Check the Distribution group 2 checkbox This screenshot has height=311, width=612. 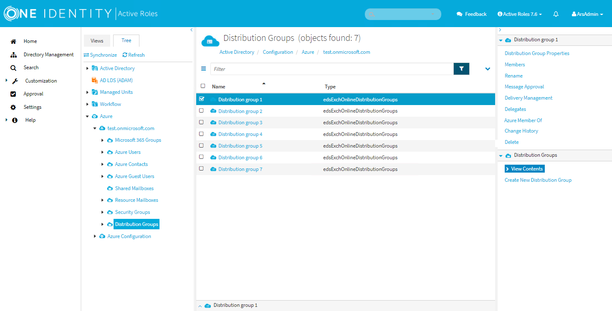tap(201, 110)
